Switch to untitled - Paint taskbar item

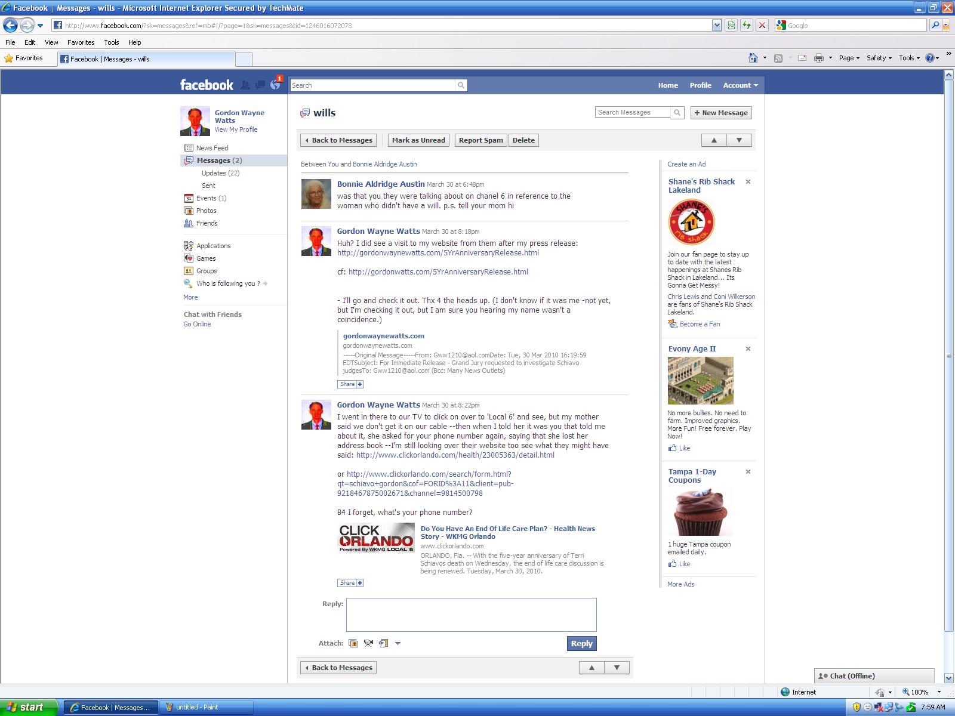point(207,707)
